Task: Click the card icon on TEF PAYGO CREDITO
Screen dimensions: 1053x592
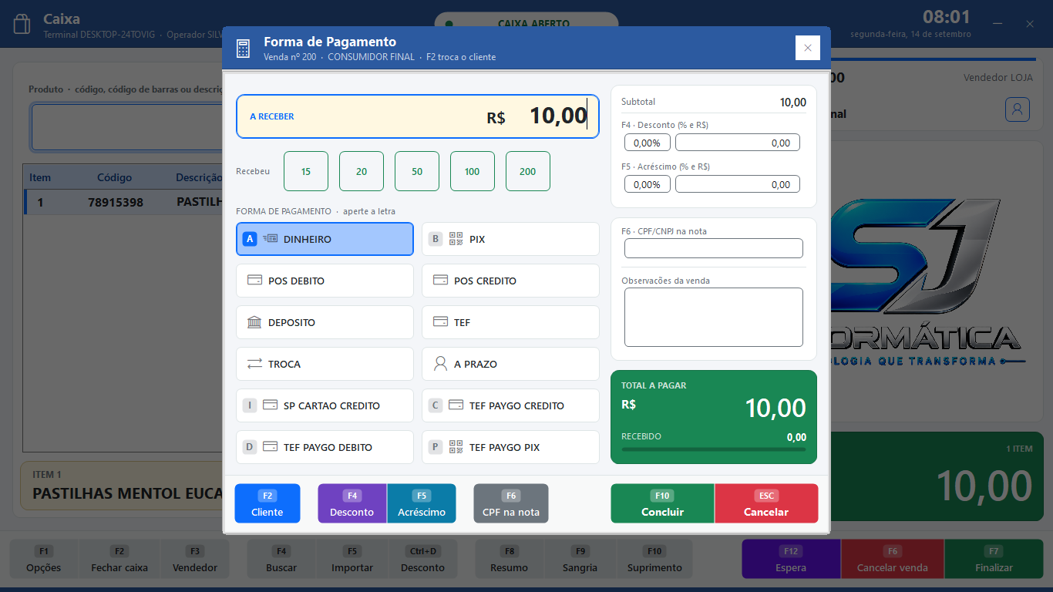Action: (x=456, y=405)
